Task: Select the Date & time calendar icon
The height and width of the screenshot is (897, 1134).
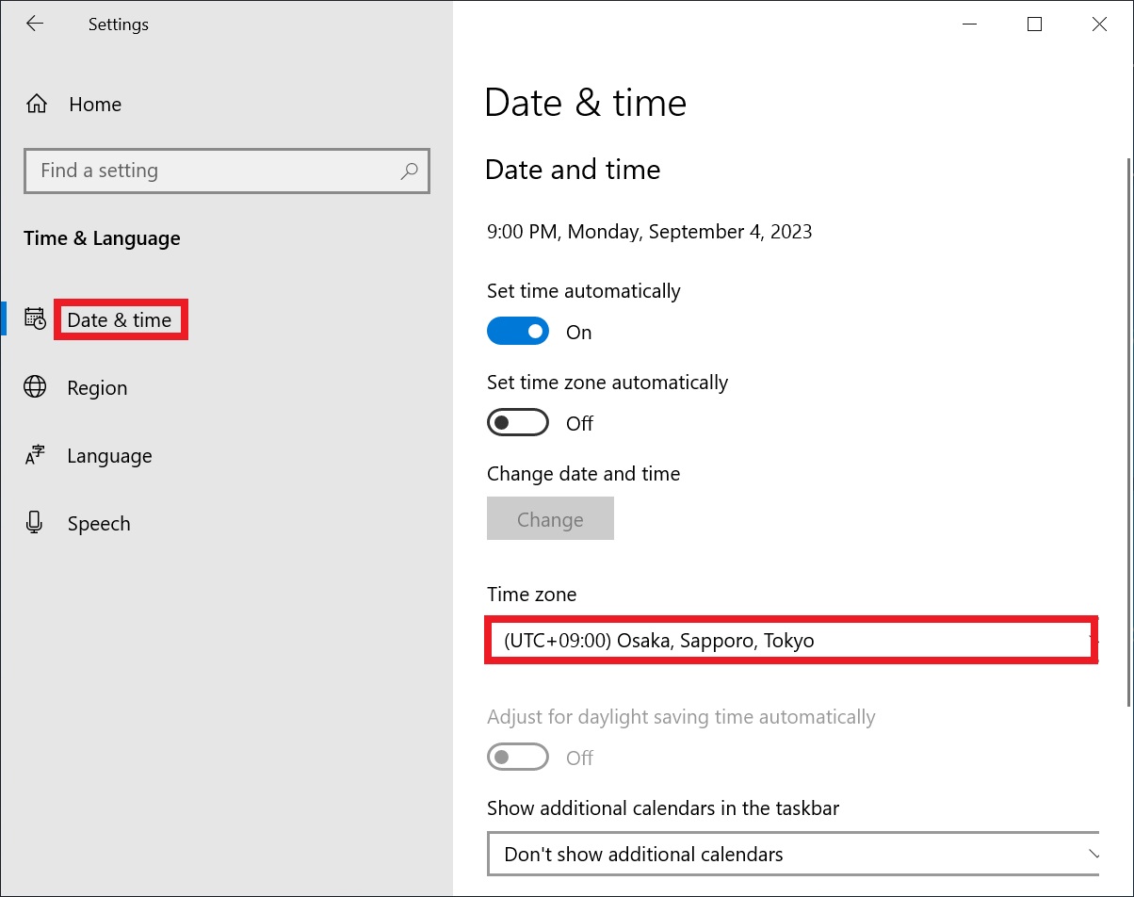Action: pos(35,318)
